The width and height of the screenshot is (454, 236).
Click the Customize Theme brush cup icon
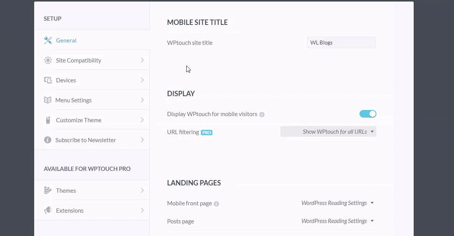[x=48, y=120]
